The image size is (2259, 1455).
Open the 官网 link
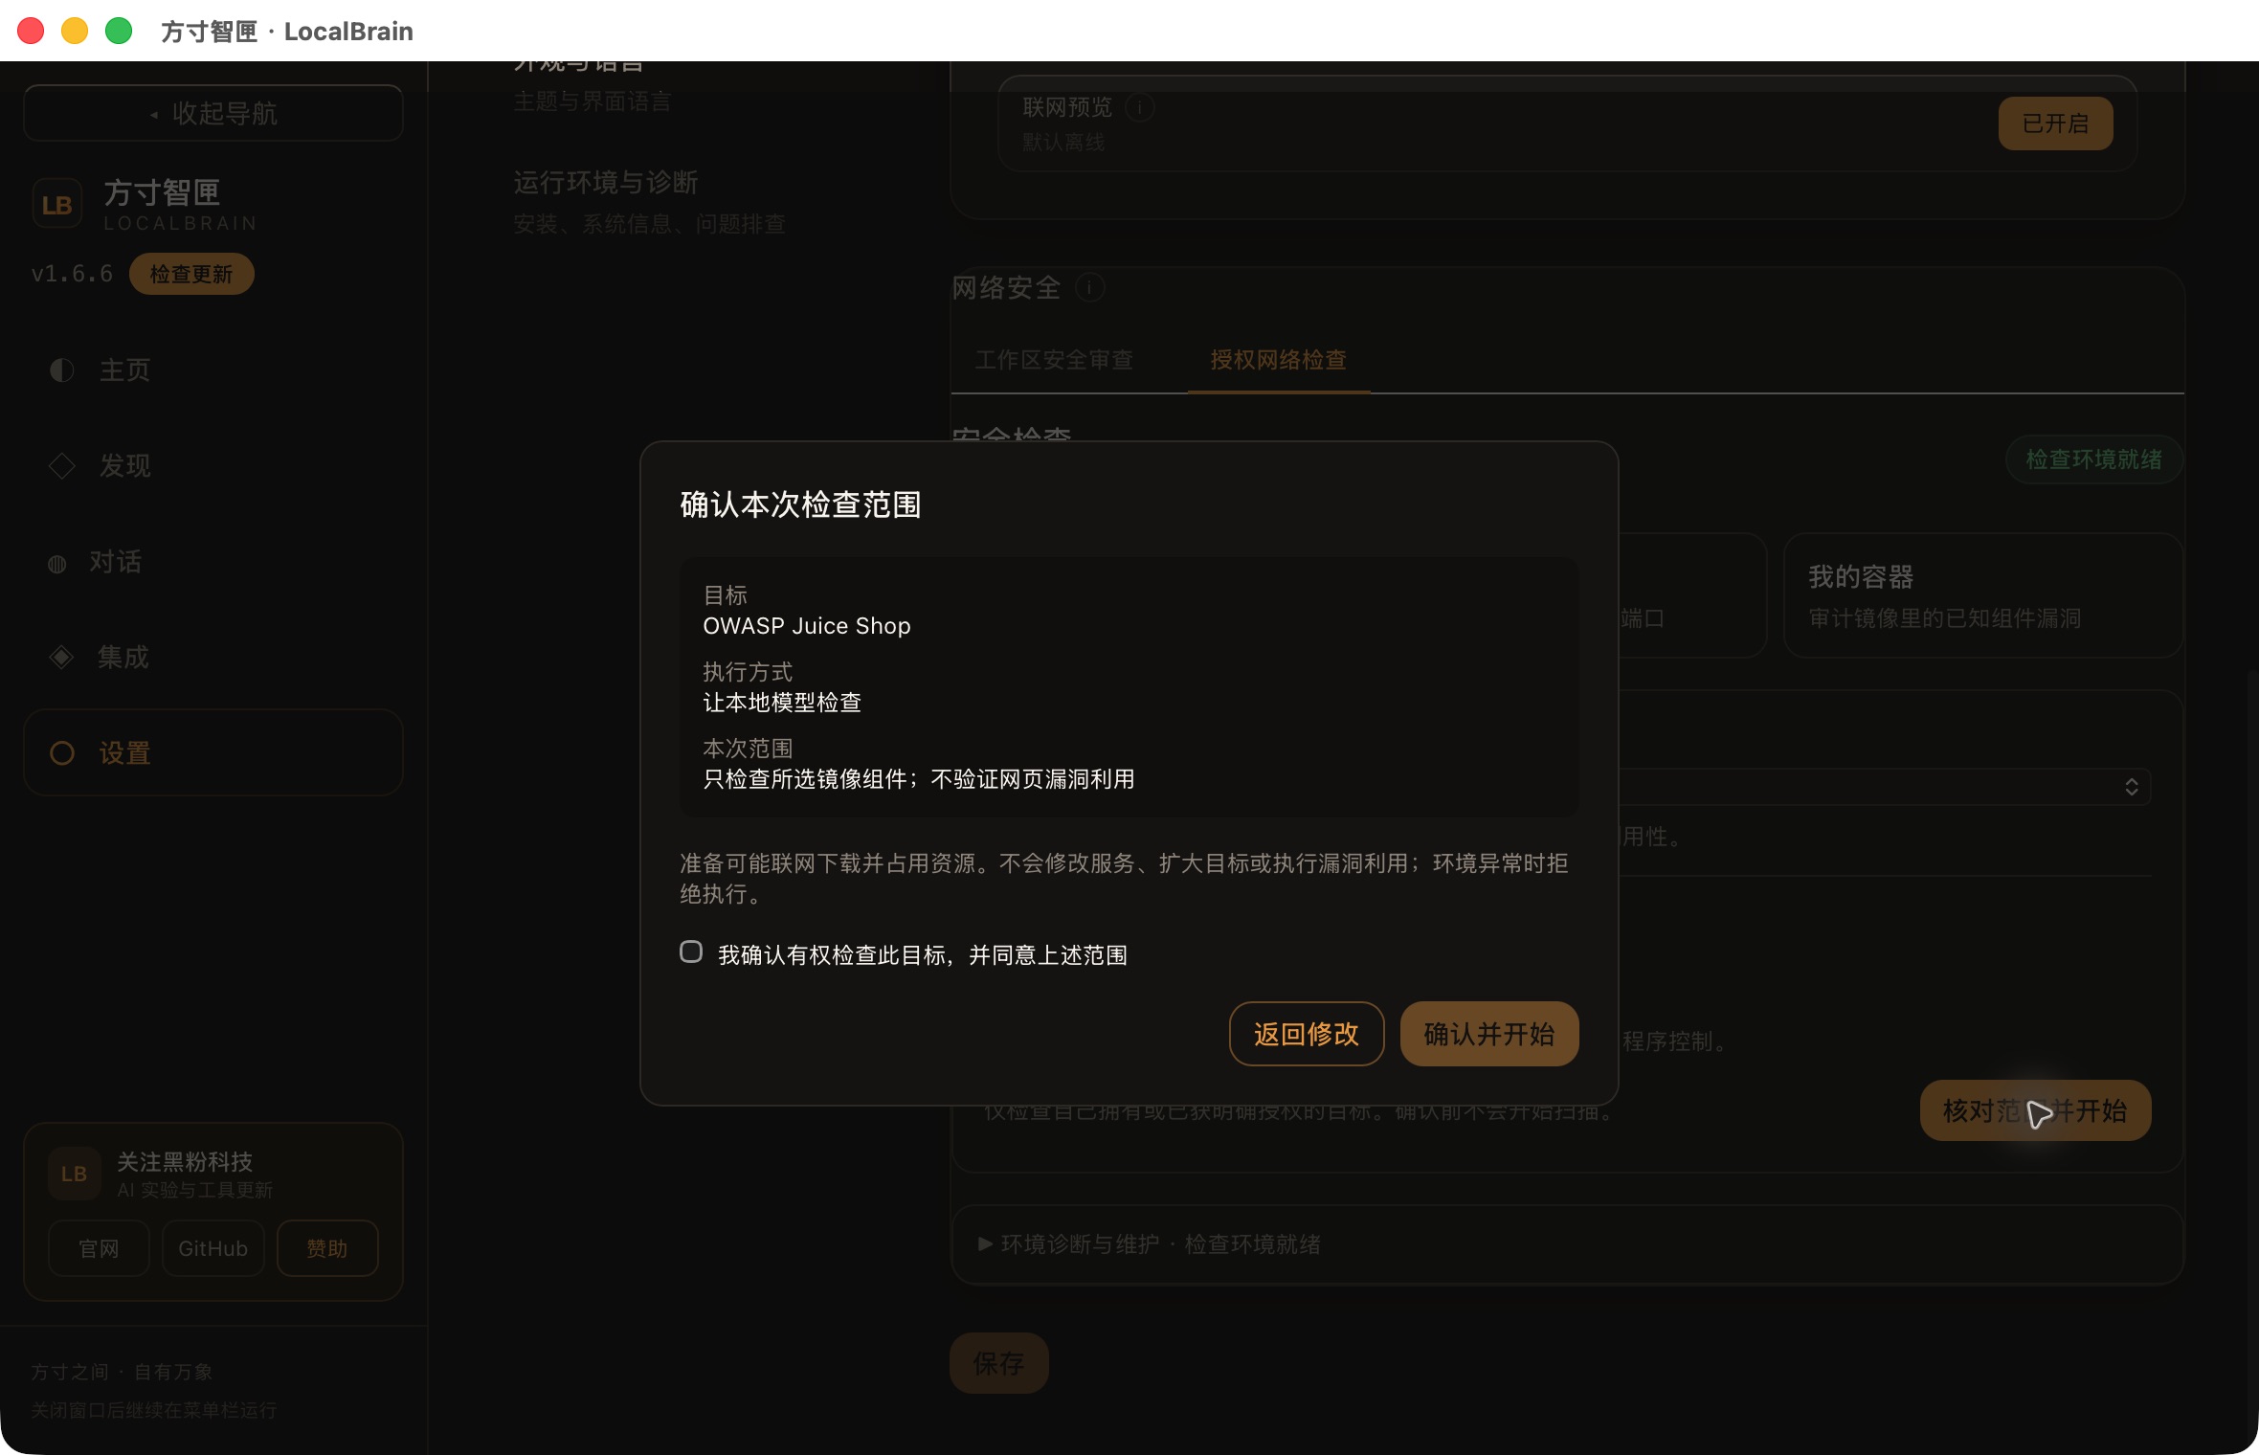(x=100, y=1248)
